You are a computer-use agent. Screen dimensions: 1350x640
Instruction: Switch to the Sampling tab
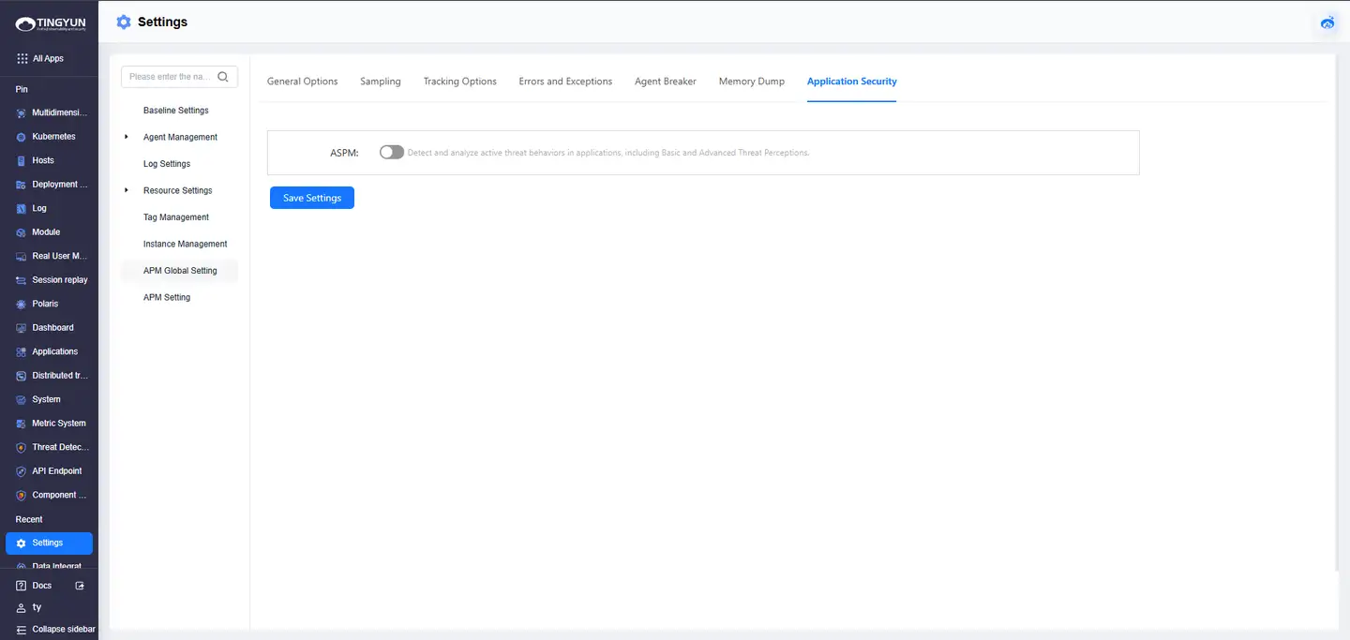(x=380, y=82)
